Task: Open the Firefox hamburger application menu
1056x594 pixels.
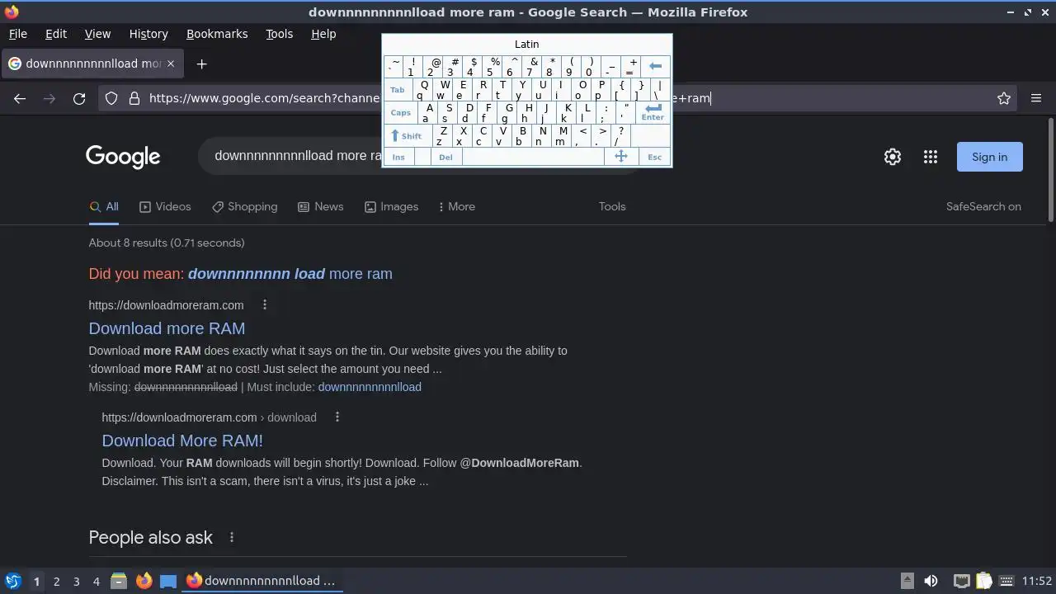Action: [x=1036, y=98]
